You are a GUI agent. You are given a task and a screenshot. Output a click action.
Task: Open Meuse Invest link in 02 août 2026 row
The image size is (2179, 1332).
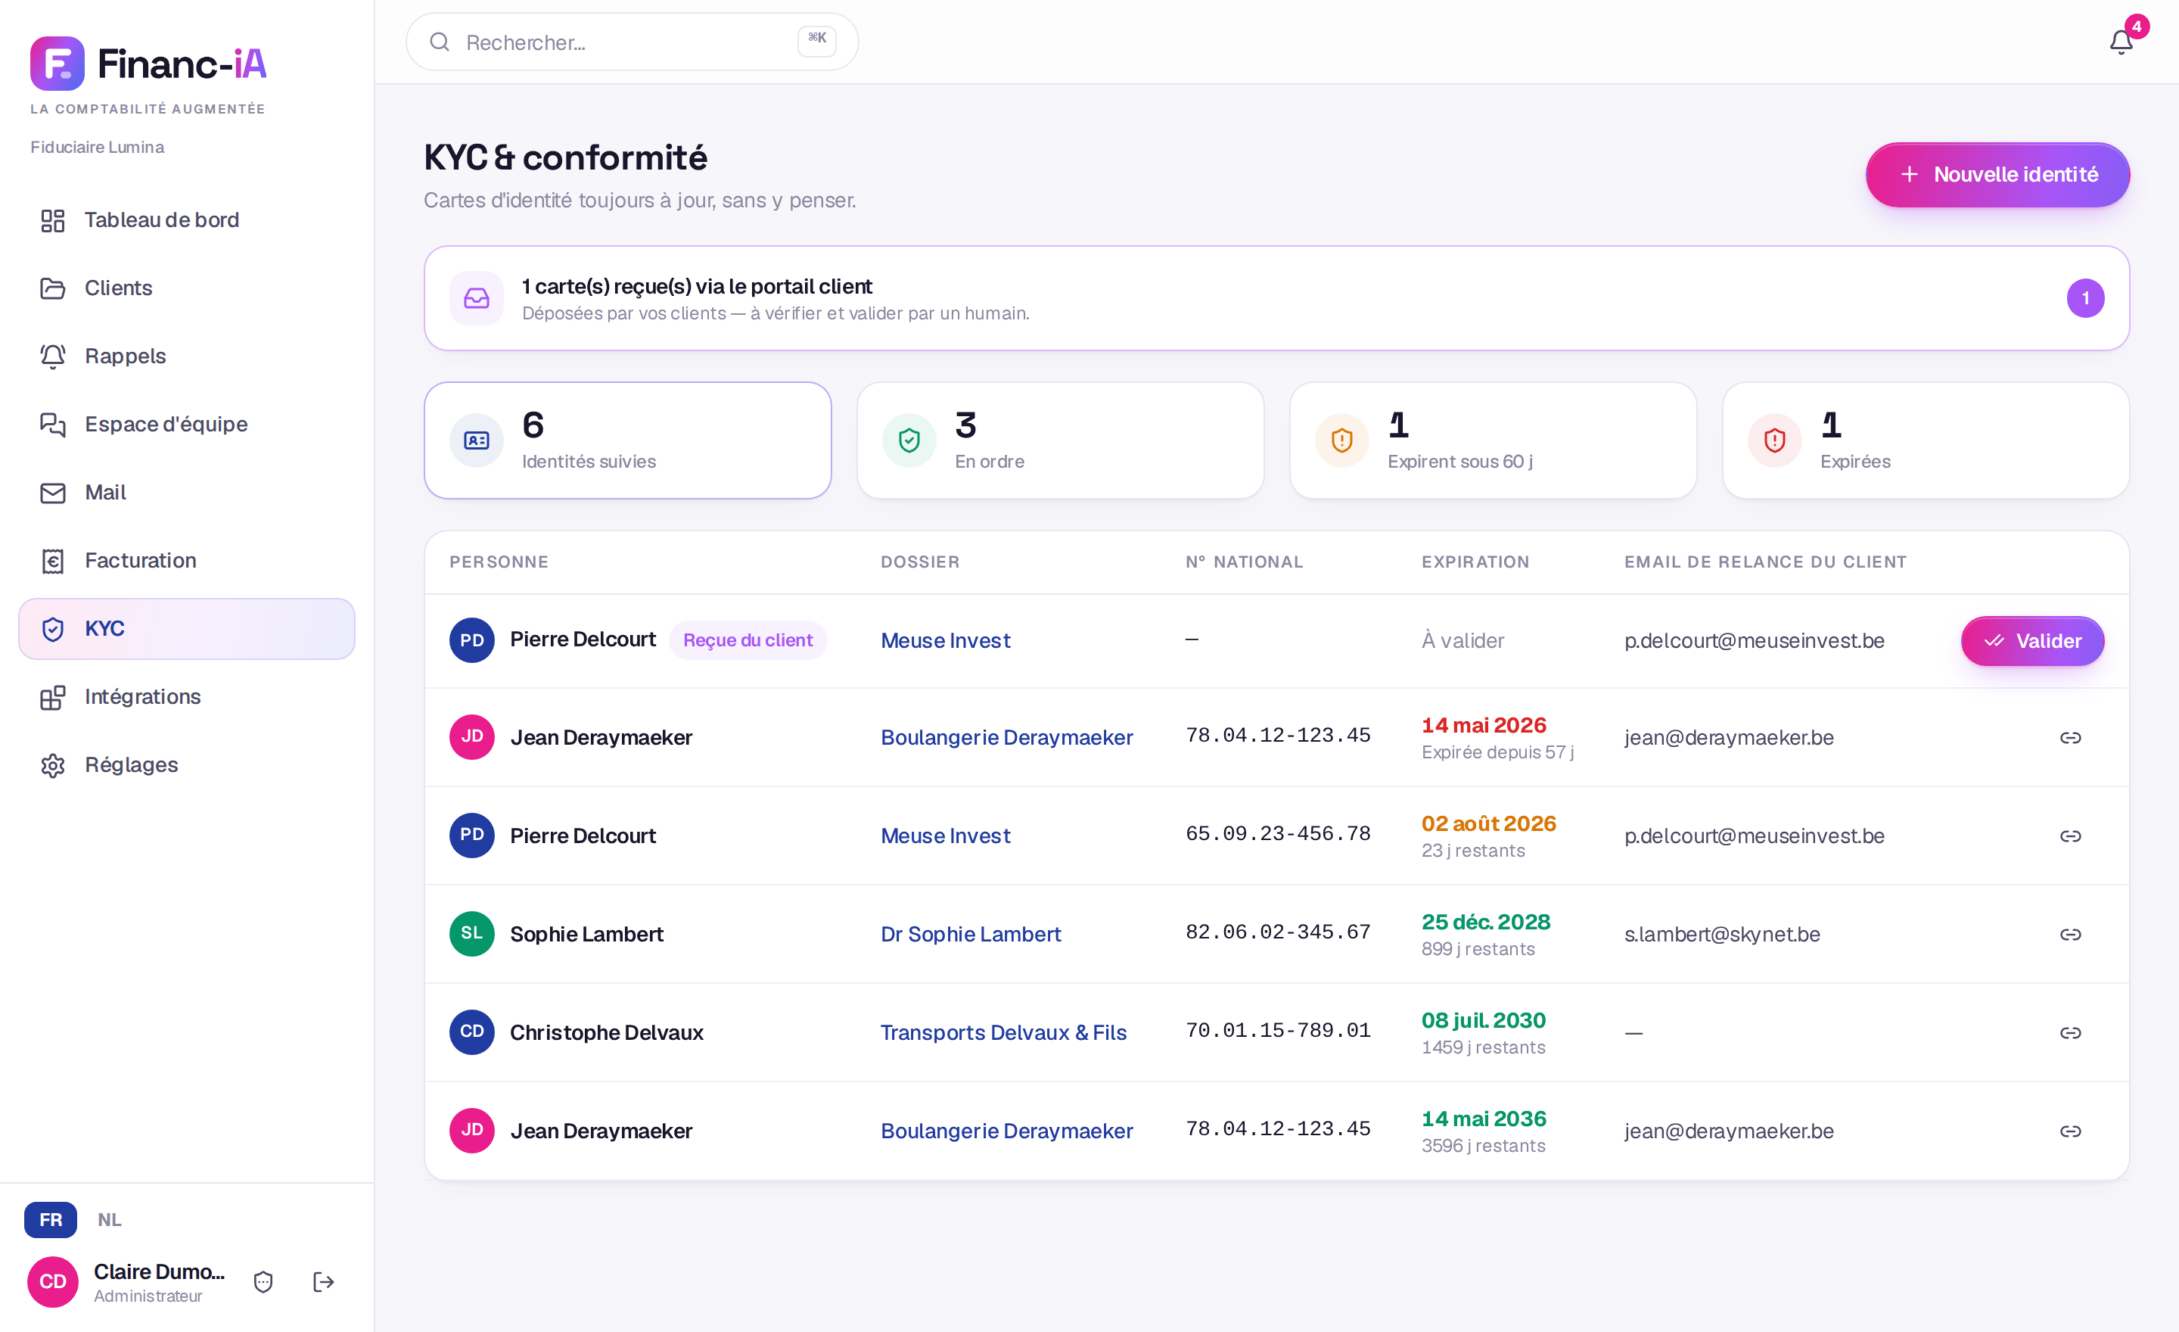944,836
